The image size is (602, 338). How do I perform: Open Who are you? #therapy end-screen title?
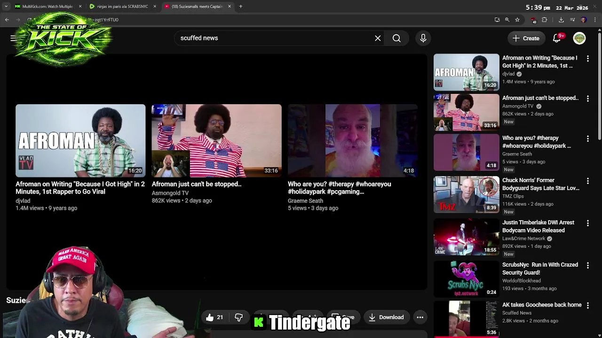tap(339, 188)
